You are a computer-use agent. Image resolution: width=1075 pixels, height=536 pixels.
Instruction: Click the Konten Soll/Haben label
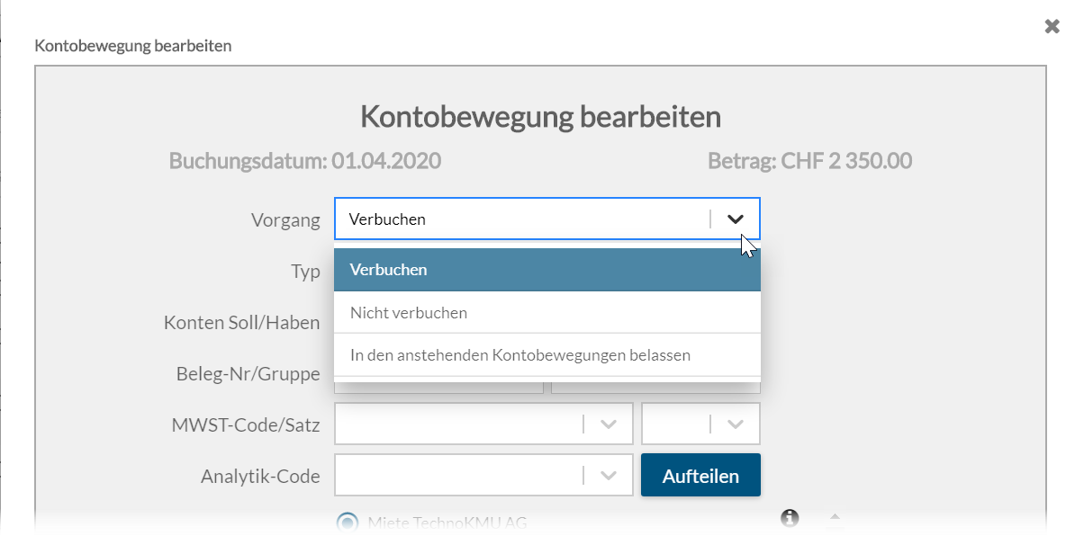coord(242,323)
